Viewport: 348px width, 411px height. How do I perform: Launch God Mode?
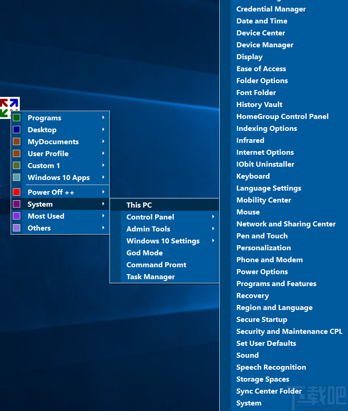coord(165,253)
